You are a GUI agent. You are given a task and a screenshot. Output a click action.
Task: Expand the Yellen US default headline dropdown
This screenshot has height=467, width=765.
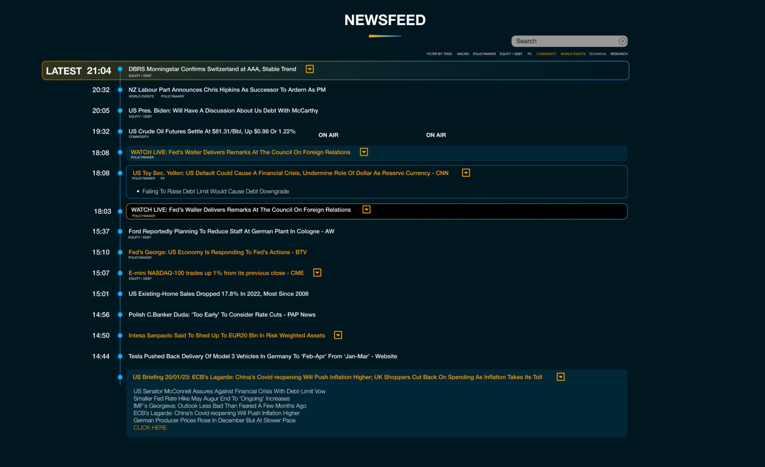pos(466,172)
